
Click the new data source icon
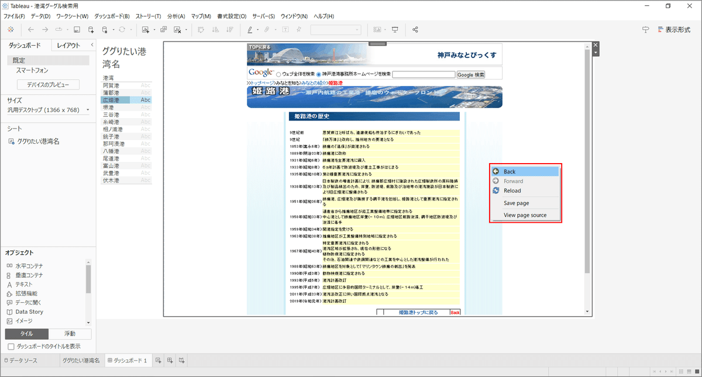coord(91,29)
